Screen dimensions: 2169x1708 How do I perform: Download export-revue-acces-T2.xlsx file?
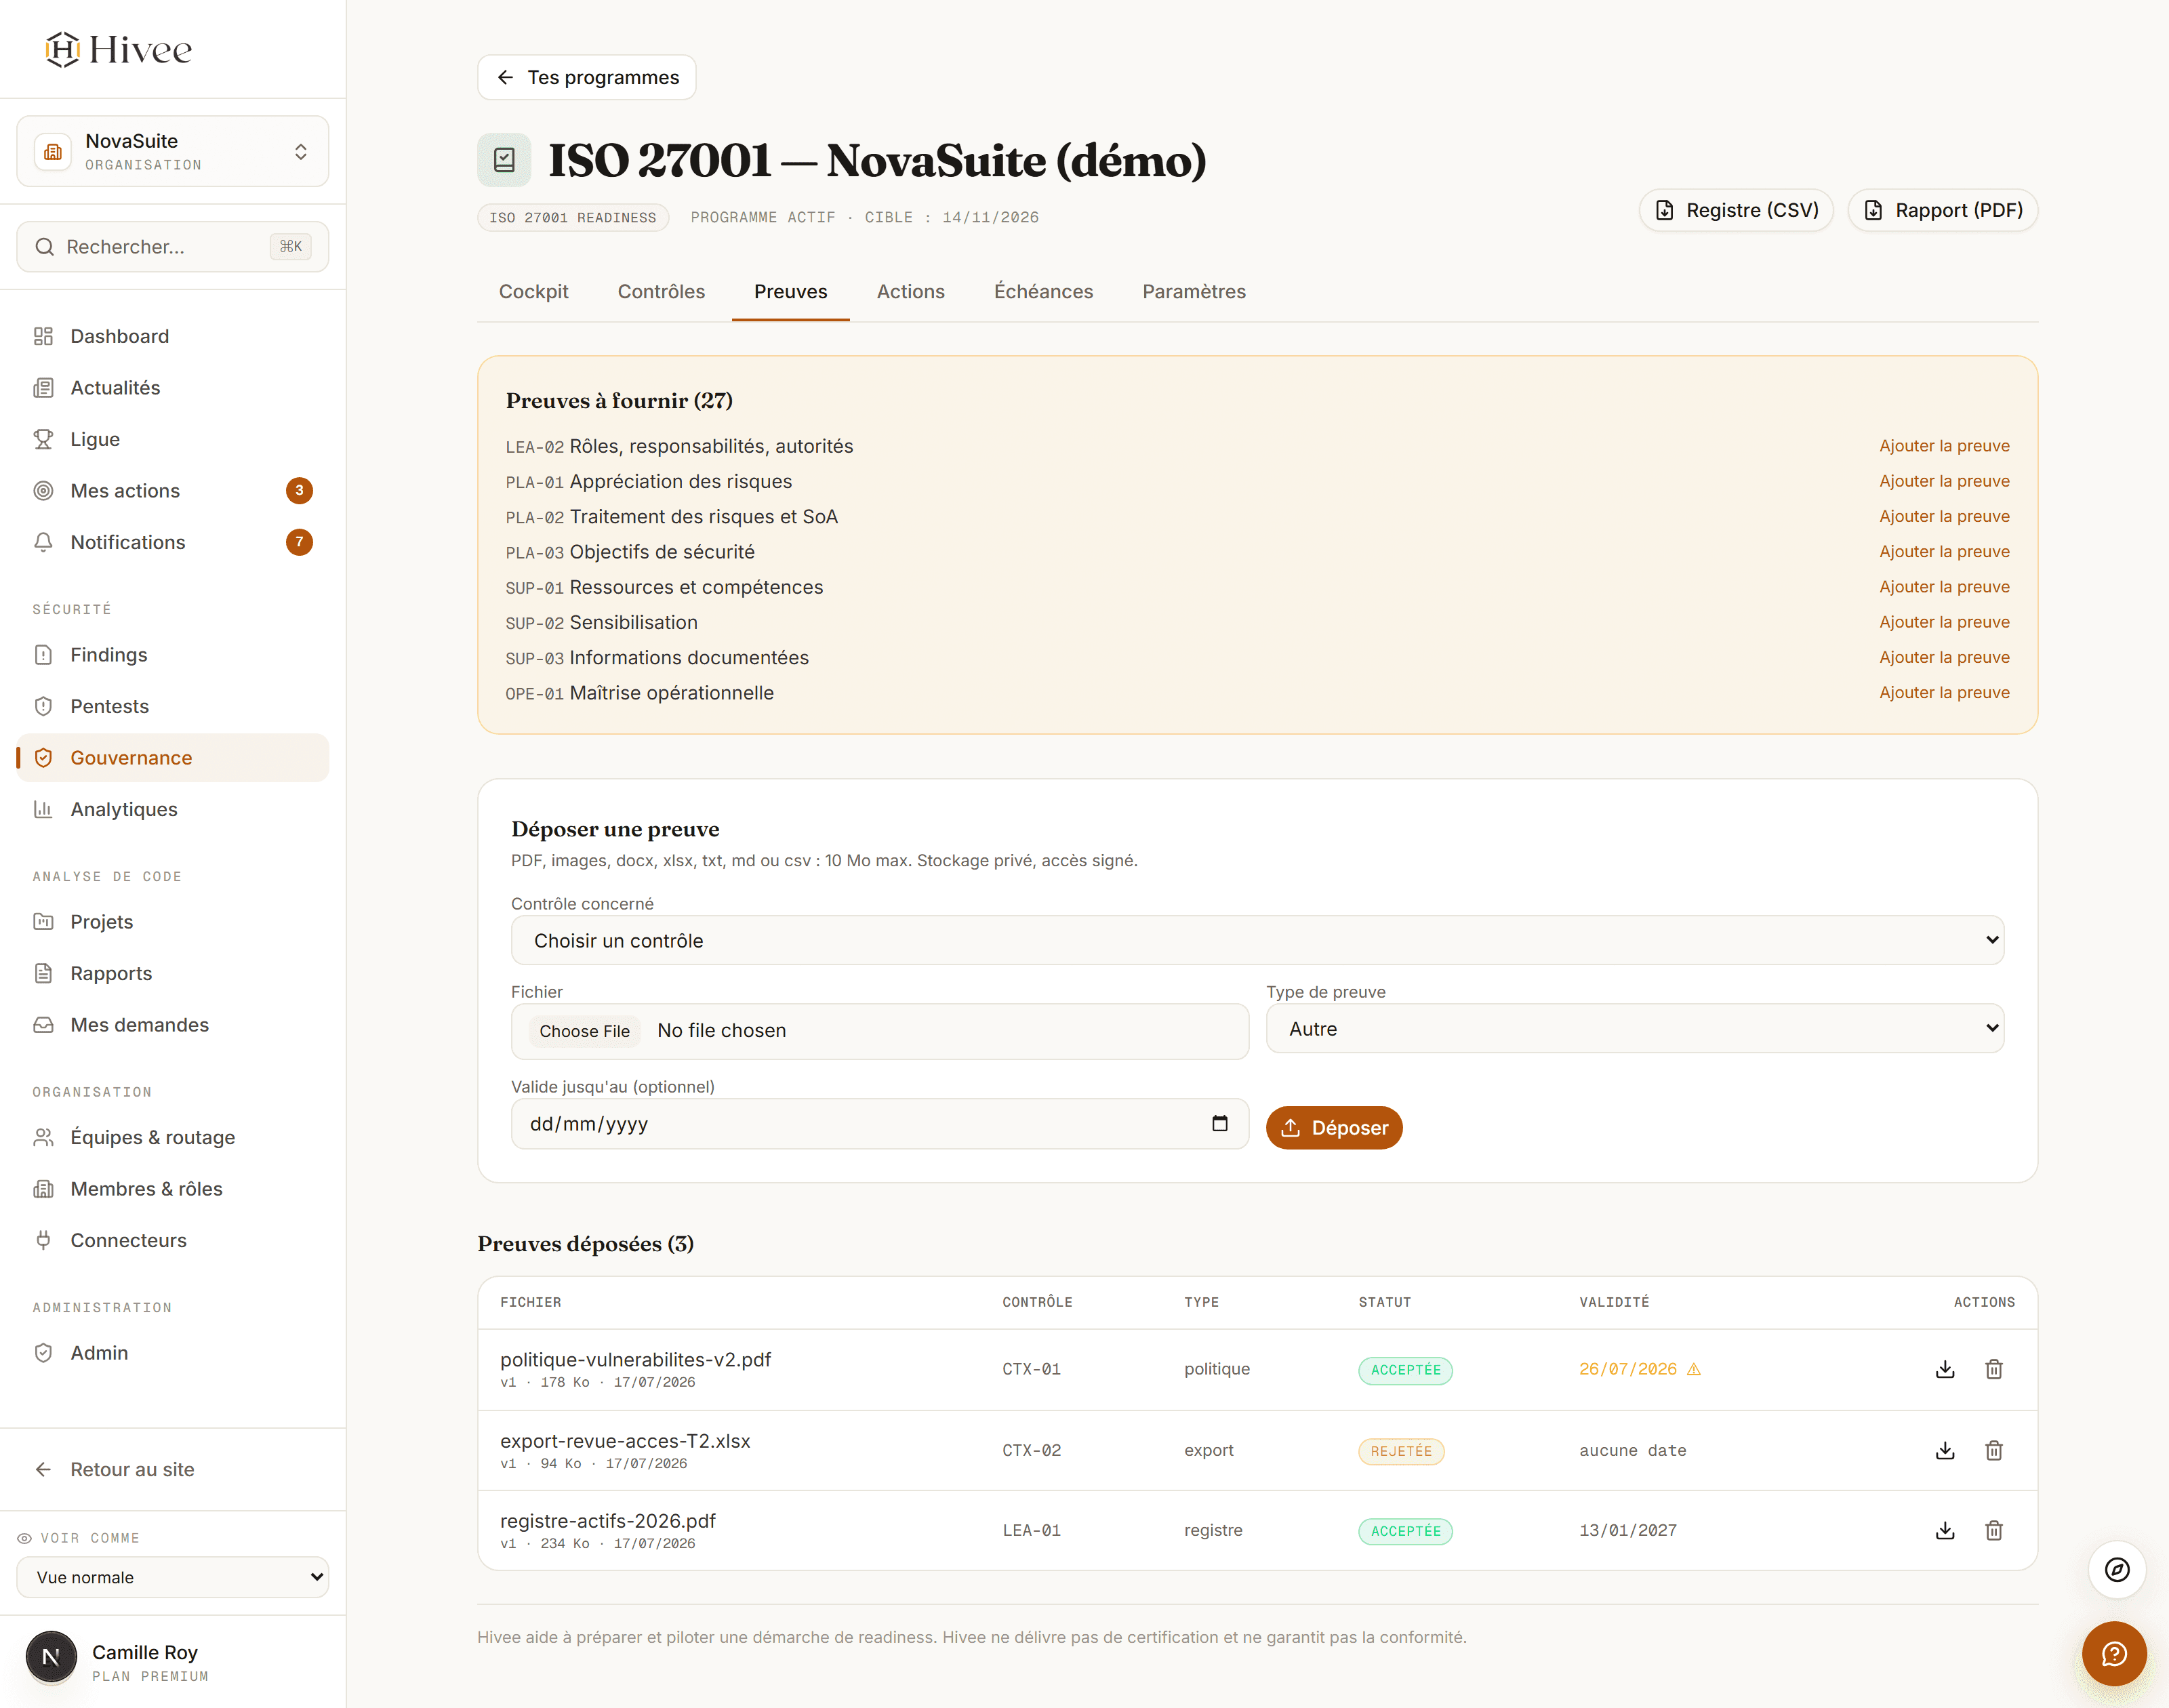tap(1945, 1450)
